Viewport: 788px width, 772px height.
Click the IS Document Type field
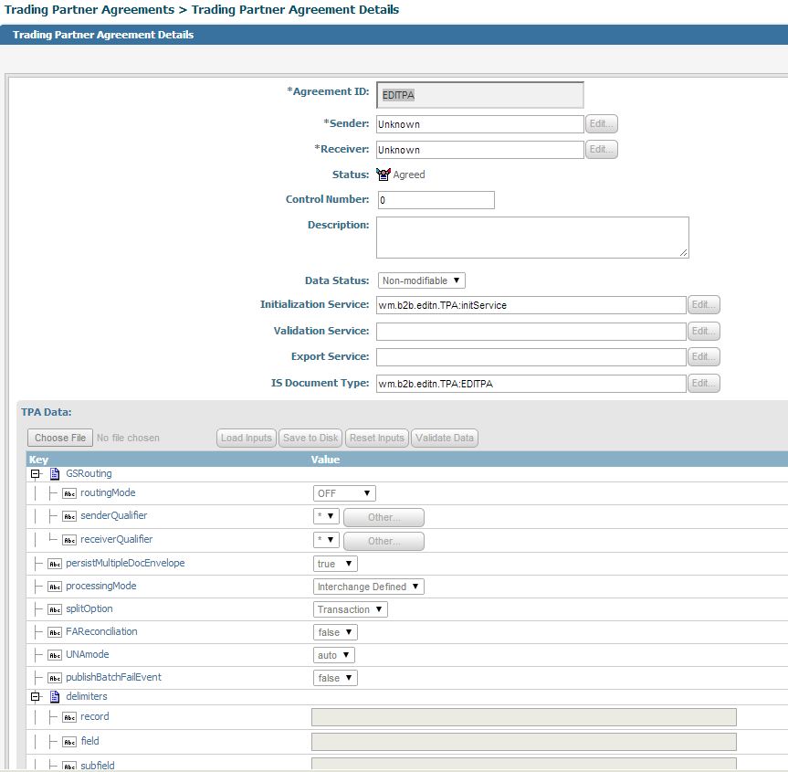(531, 384)
